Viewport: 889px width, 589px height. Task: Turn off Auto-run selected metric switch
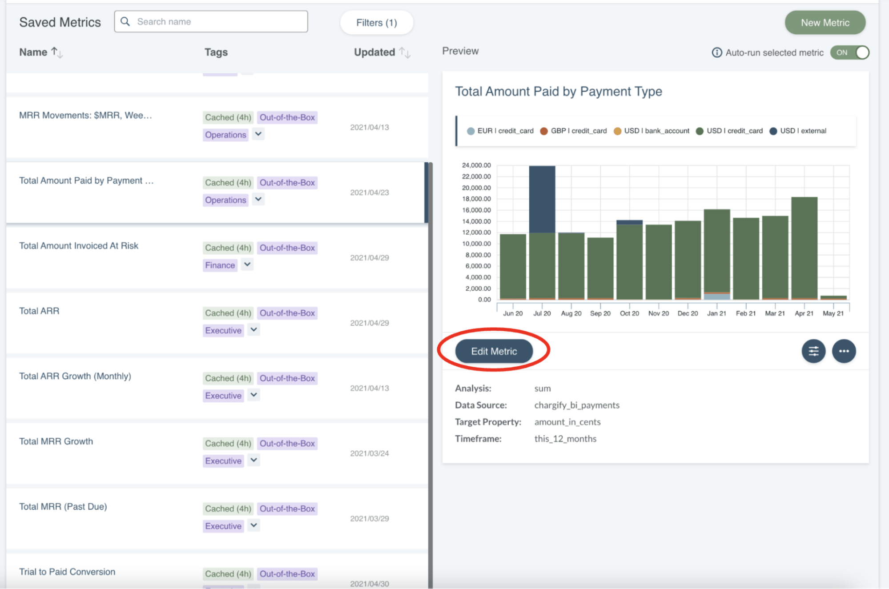[849, 52]
